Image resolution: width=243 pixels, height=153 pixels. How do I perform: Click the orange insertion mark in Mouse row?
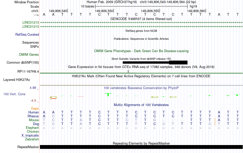[x=215, y=120]
